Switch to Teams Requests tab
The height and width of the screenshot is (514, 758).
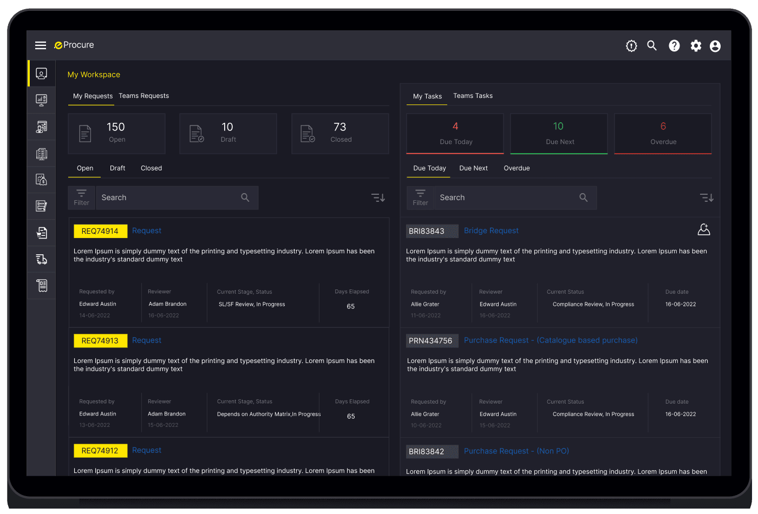(x=144, y=96)
